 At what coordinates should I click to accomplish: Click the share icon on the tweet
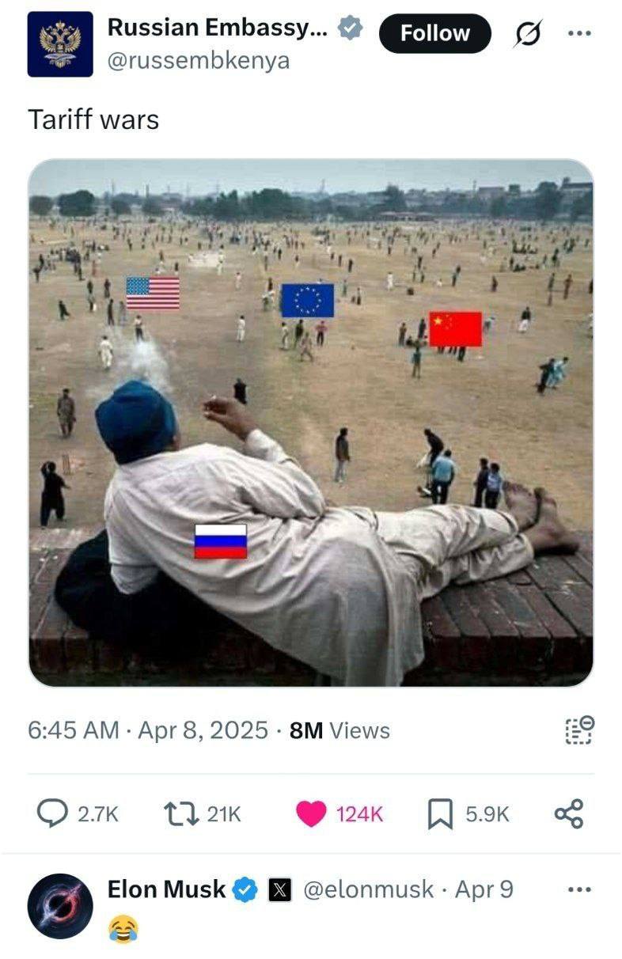(x=569, y=813)
